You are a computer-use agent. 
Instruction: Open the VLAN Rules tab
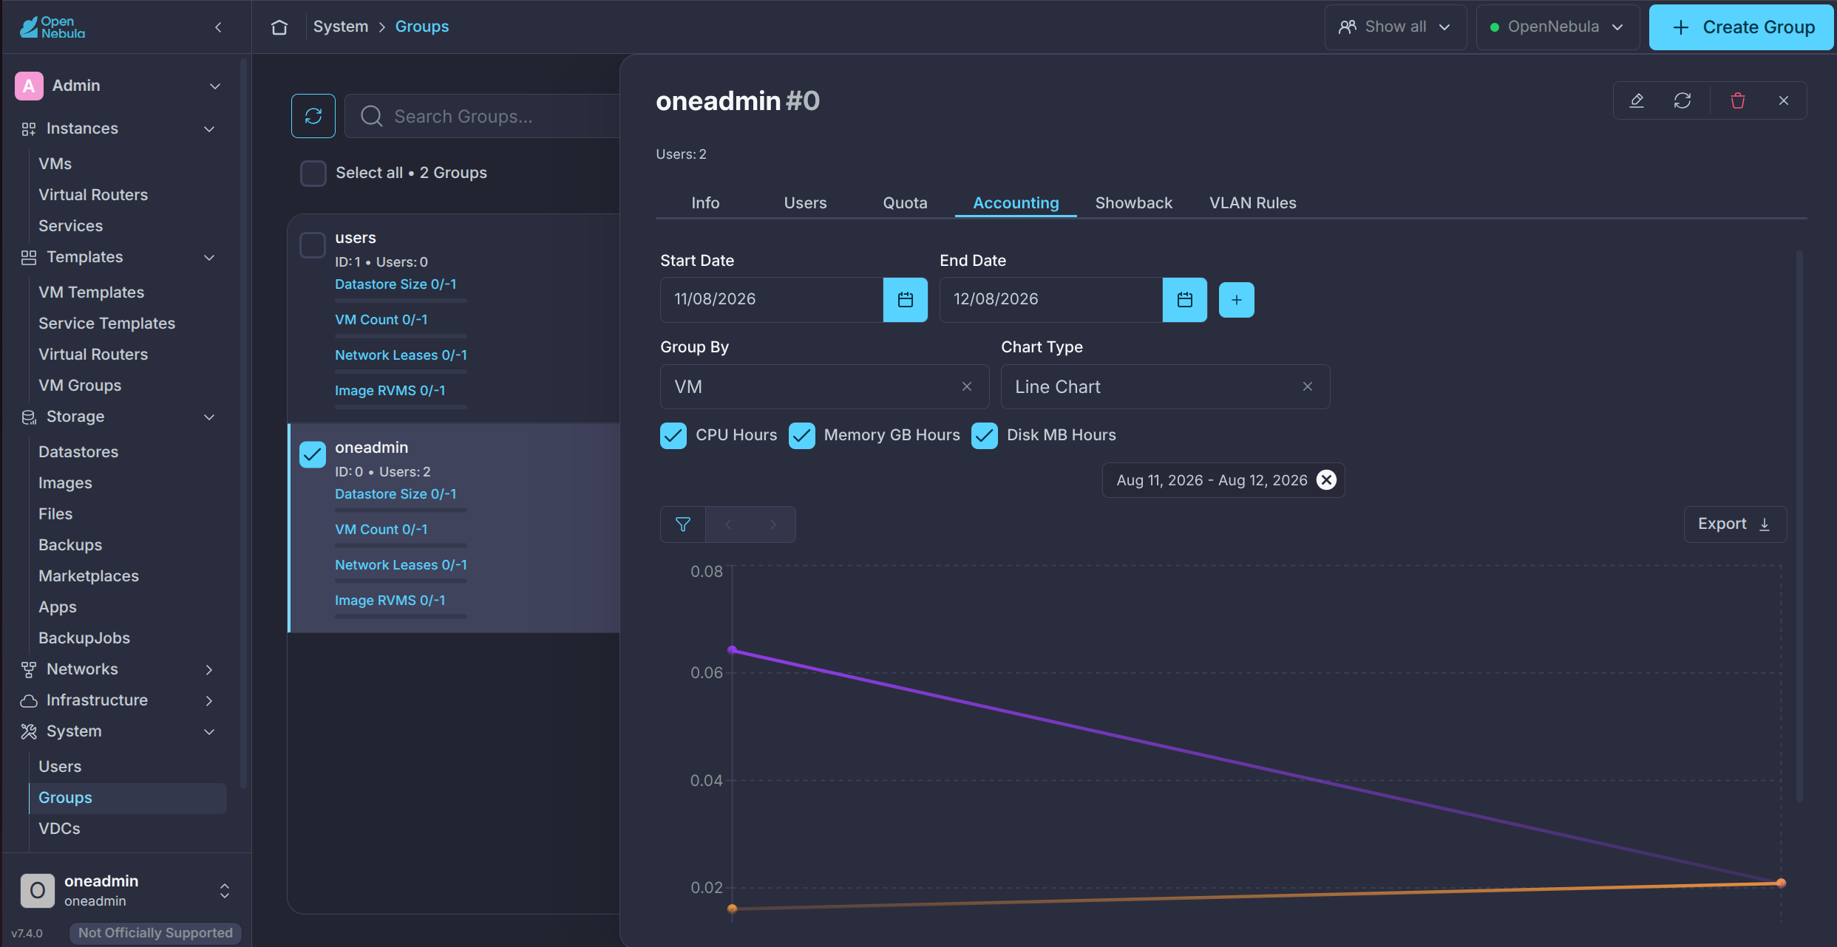pos(1252,203)
